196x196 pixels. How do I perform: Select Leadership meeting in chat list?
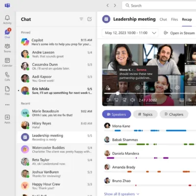coord(57,137)
